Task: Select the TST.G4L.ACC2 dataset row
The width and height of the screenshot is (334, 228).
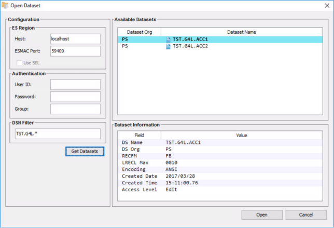Action: 220,46
